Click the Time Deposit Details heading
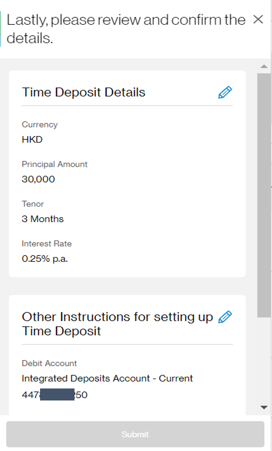The image size is (272, 451). point(83,92)
